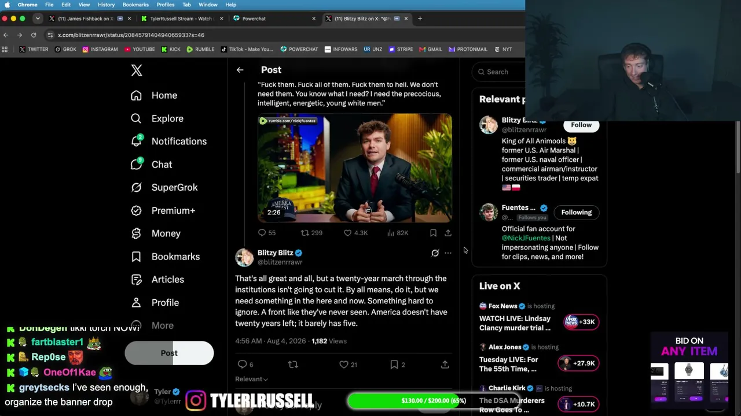The height and width of the screenshot is (416, 741).
Task: Open a new Chrome tab
Action: 420,18
